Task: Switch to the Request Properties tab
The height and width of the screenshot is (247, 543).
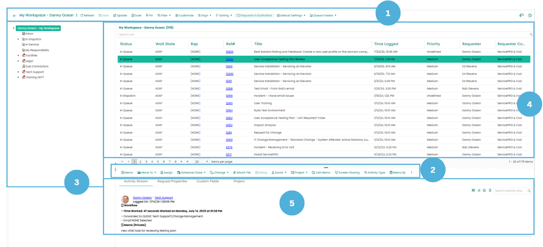Action: 172,181
